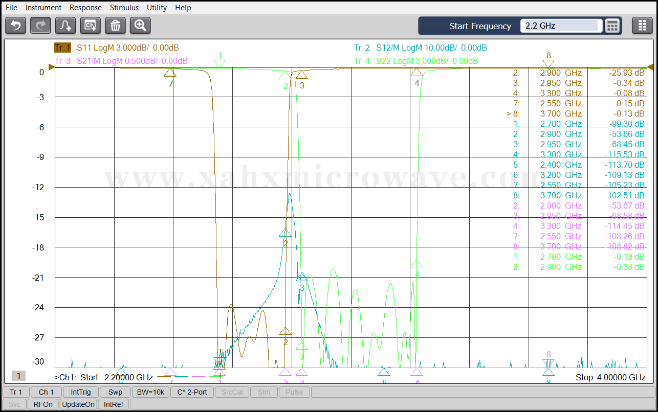Click the Ch 1 status bar button

(x=46, y=392)
